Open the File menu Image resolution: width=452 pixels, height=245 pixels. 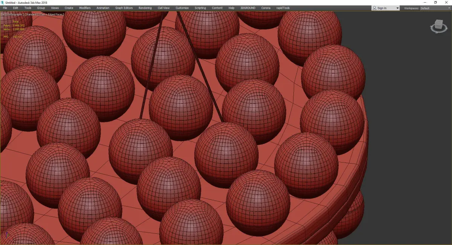[x=5, y=8]
